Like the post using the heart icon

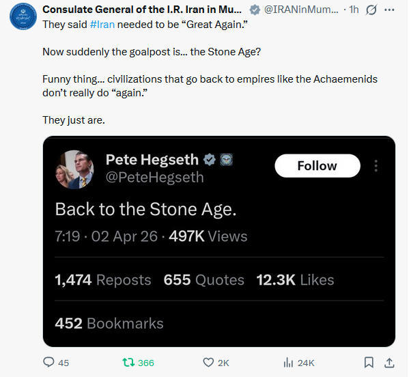[x=209, y=363]
